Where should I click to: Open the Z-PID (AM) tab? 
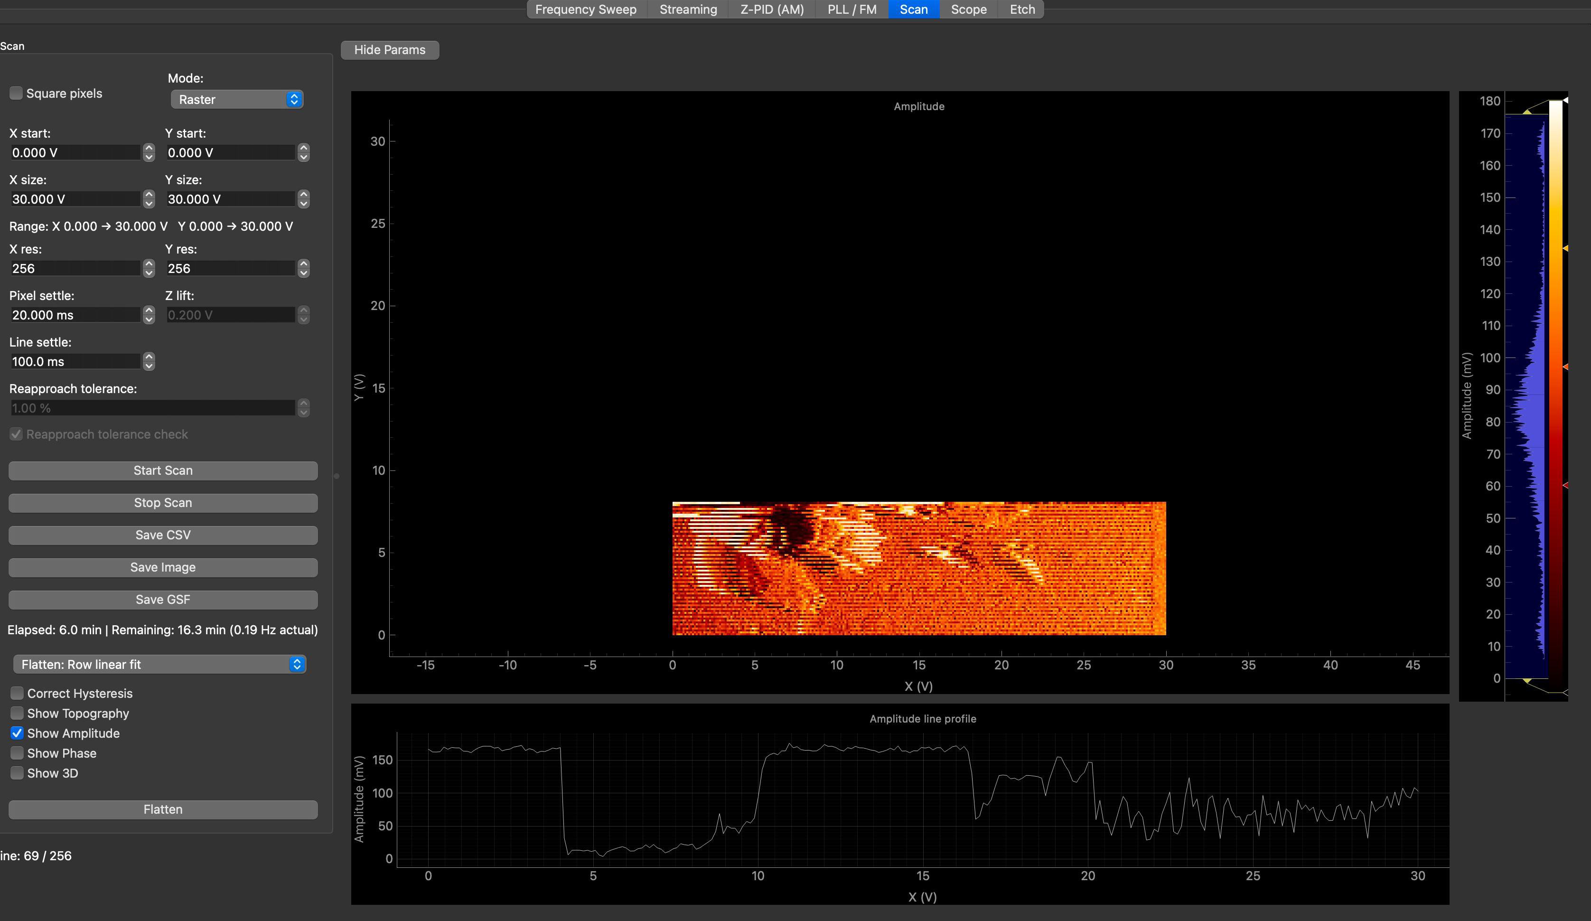771,9
